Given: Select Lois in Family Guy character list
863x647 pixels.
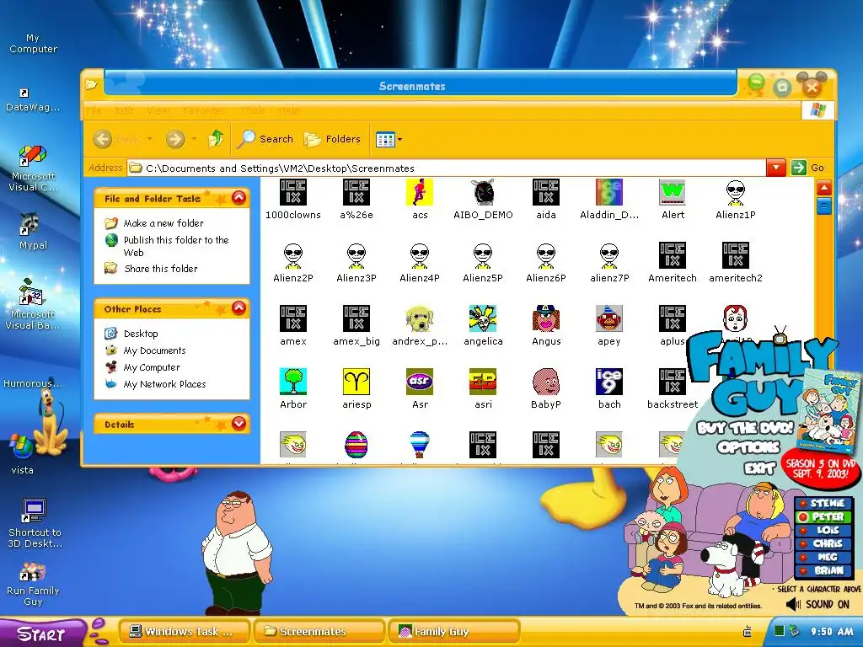Looking at the screenshot, I should tap(823, 531).
